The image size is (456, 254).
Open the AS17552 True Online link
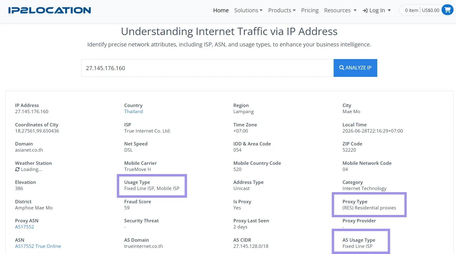[x=38, y=246]
